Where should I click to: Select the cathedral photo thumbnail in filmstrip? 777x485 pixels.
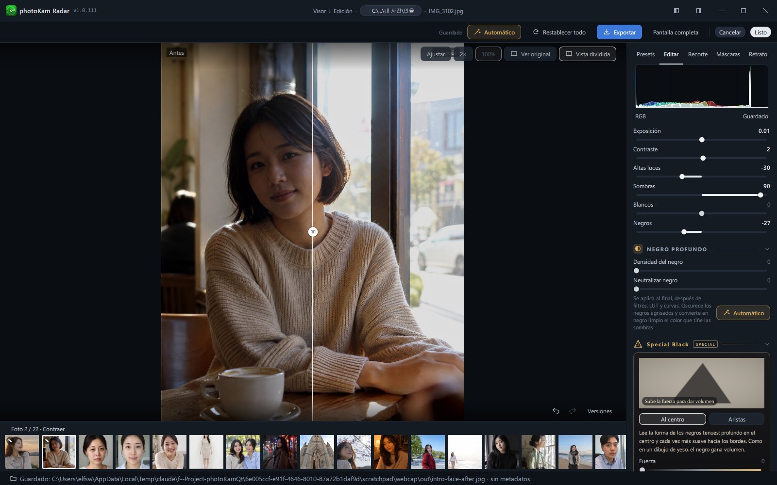click(x=317, y=452)
